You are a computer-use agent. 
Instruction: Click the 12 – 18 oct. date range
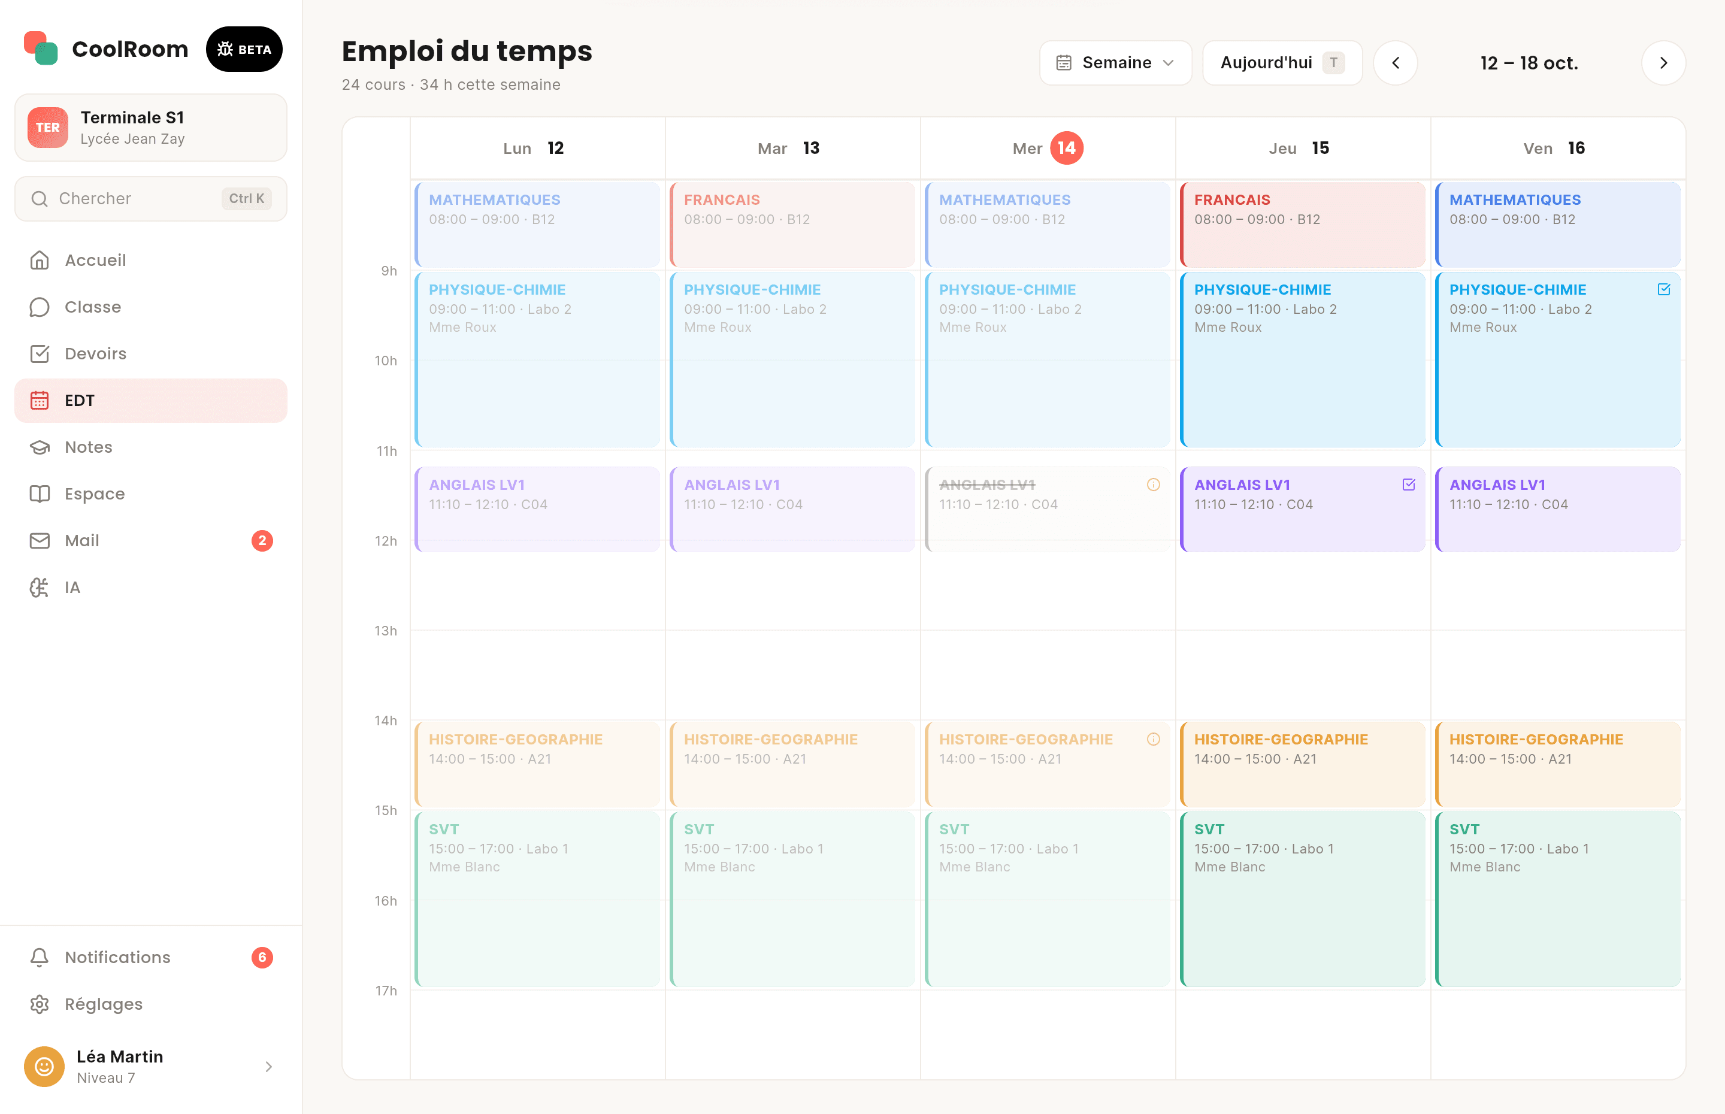(1529, 63)
